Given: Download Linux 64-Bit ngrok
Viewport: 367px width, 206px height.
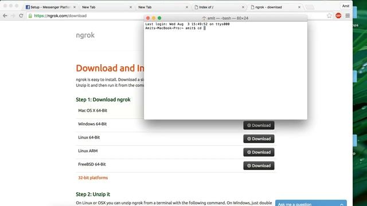Looking at the screenshot, I should [x=259, y=138].
